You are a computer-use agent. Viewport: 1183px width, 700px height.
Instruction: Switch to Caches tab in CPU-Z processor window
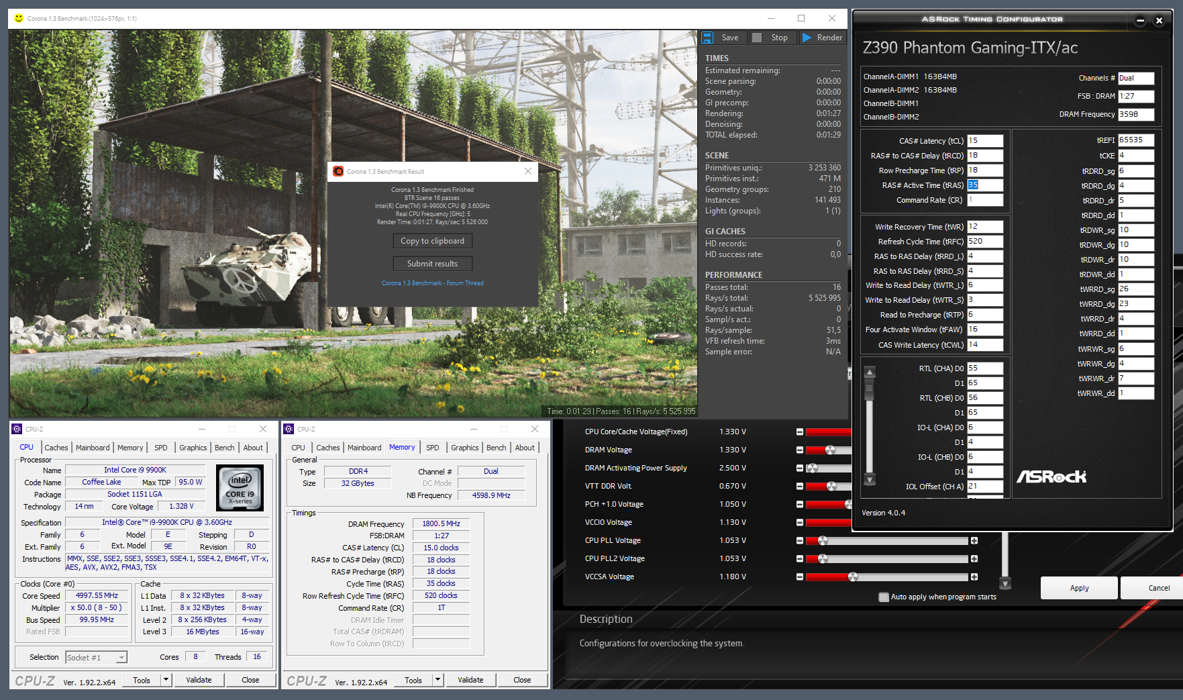[x=56, y=448]
